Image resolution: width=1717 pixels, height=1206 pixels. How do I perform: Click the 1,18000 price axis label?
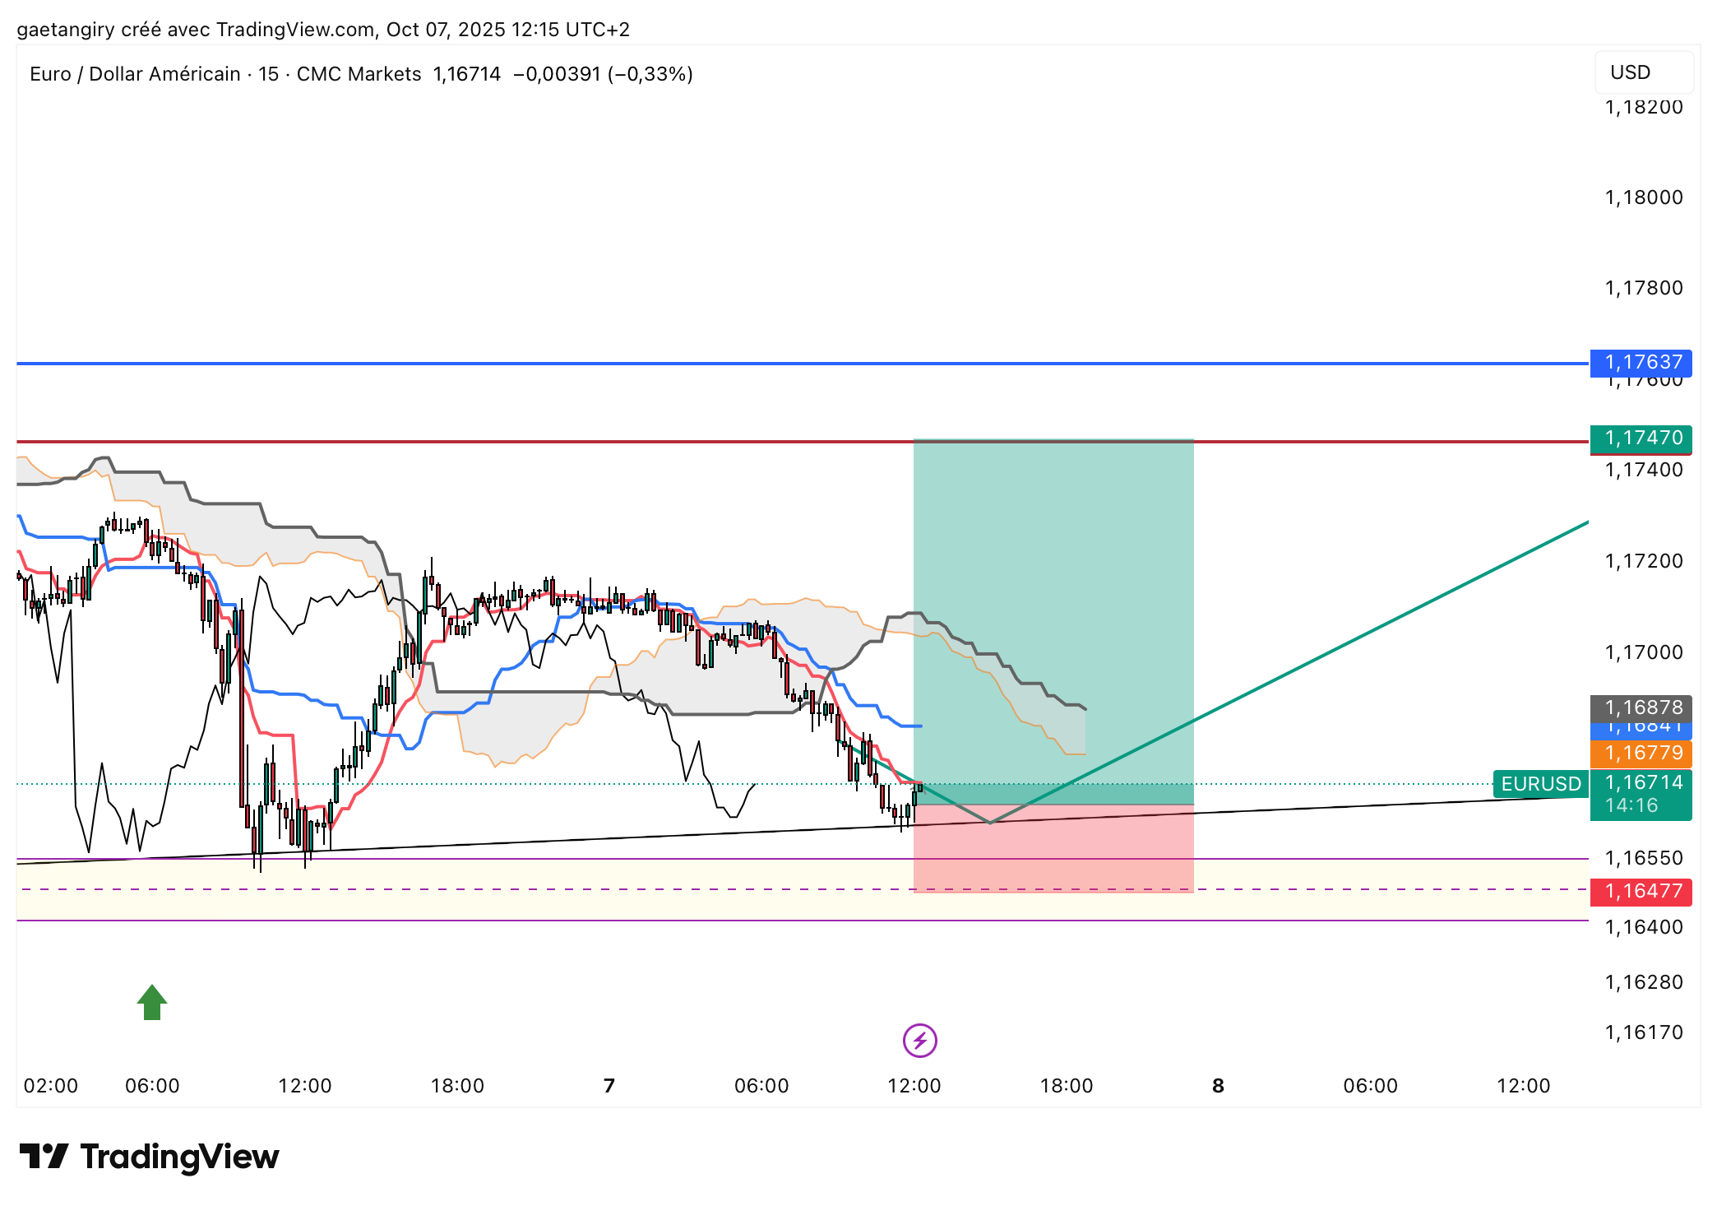pyautogui.click(x=1643, y=197)
